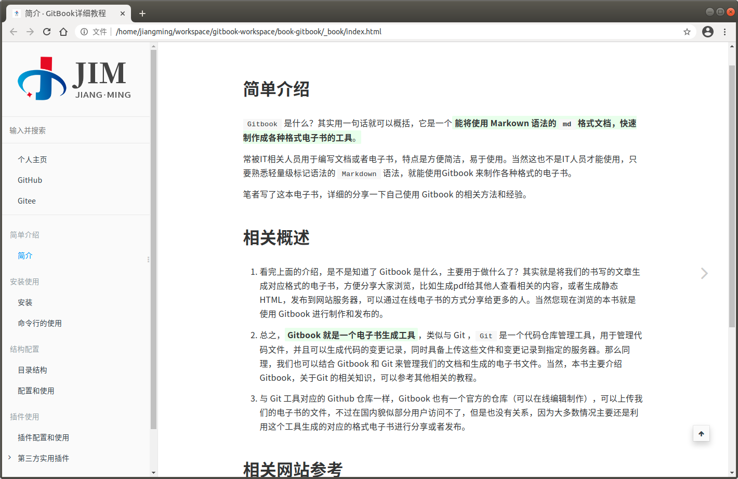738x479 pixels.
Task: Go forward with the browser forward arrow
Action: click(x=30, y=32)
